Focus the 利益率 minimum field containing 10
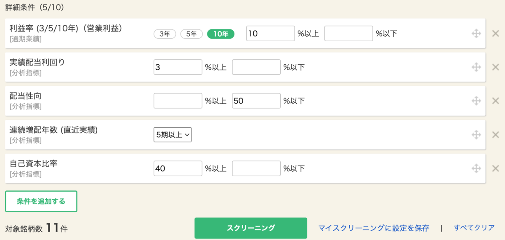The width and height of the screenshot is (505, 240). click(271, 34)
